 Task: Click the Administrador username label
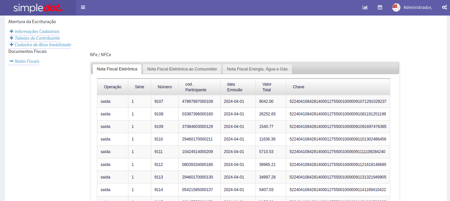[x=418, y=7]
